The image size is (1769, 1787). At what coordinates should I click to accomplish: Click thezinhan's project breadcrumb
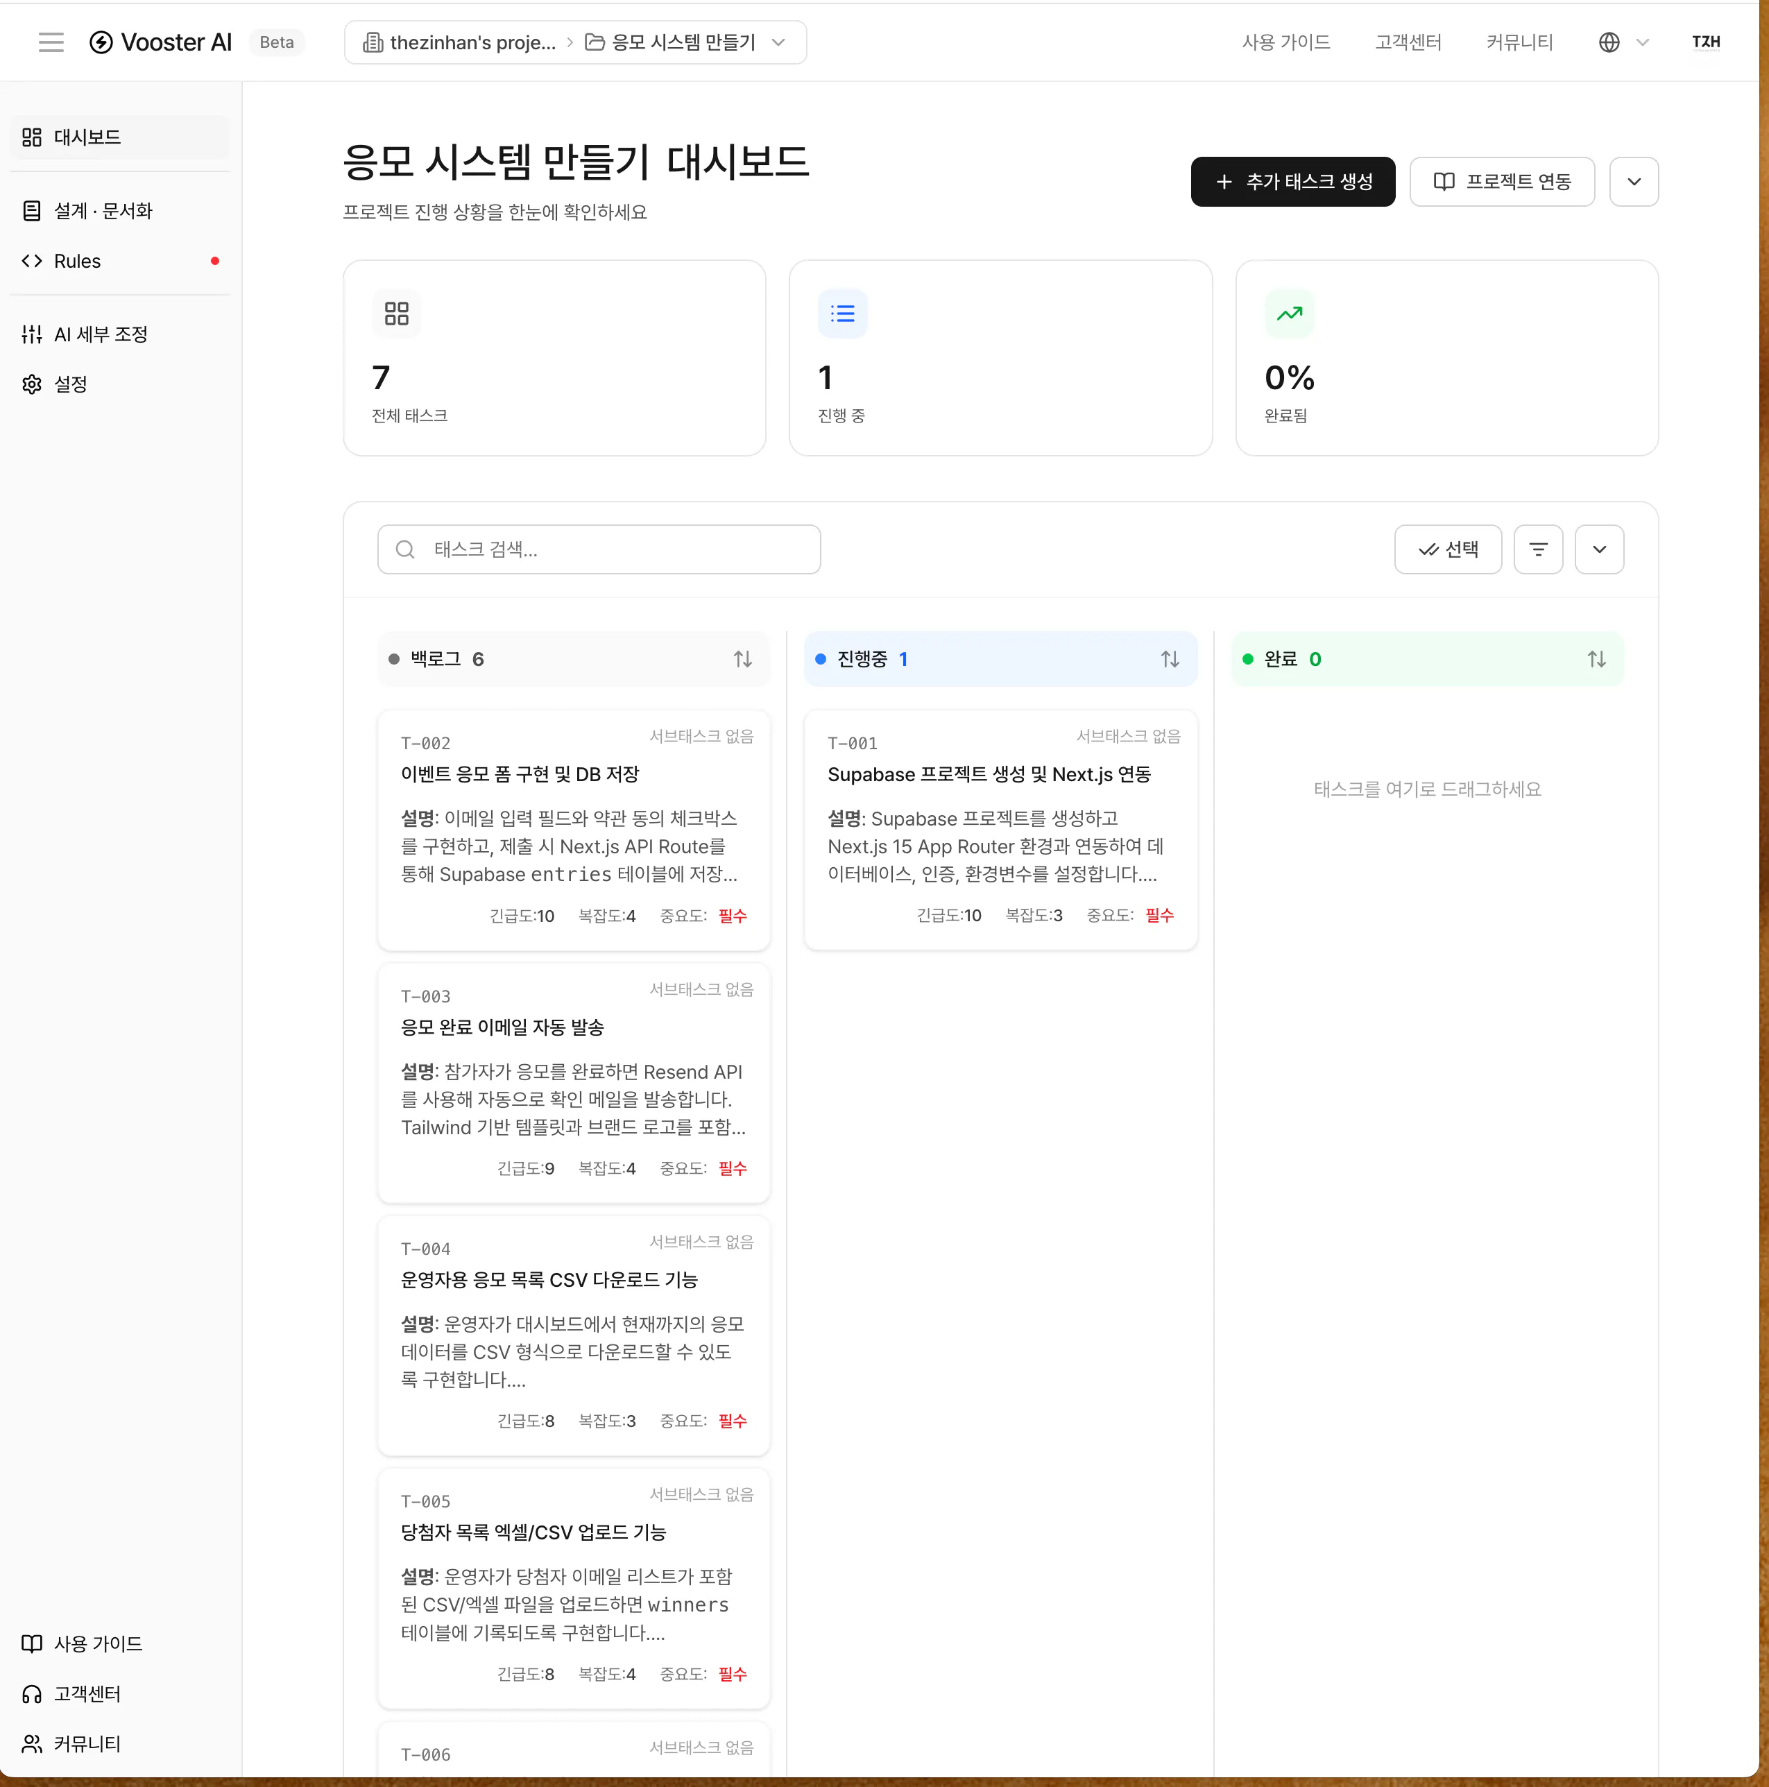point(460,42)
